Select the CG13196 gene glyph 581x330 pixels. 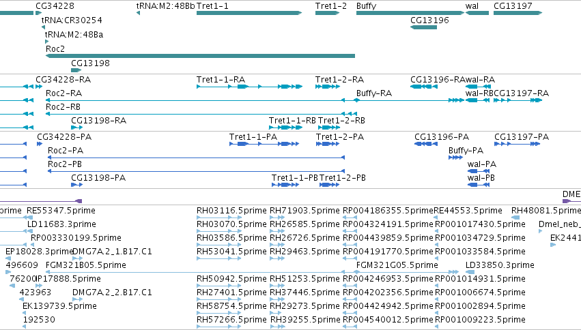[423, 27]
